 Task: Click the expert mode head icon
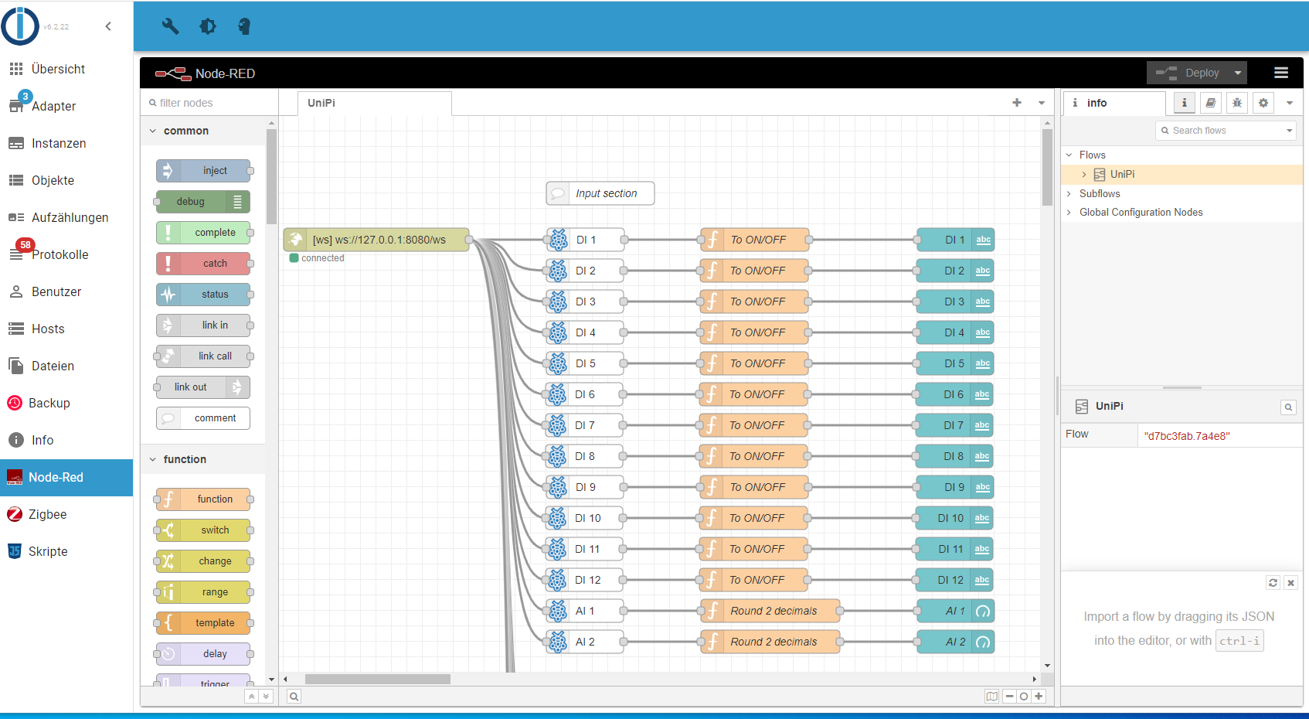point(244,26)
